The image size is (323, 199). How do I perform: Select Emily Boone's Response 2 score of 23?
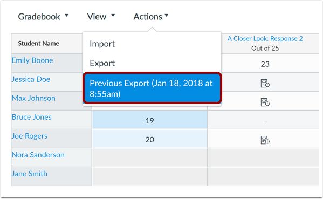[265, 64]
